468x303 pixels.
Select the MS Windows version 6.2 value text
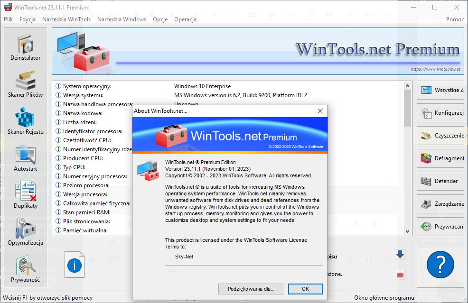[x=241, y=95]
